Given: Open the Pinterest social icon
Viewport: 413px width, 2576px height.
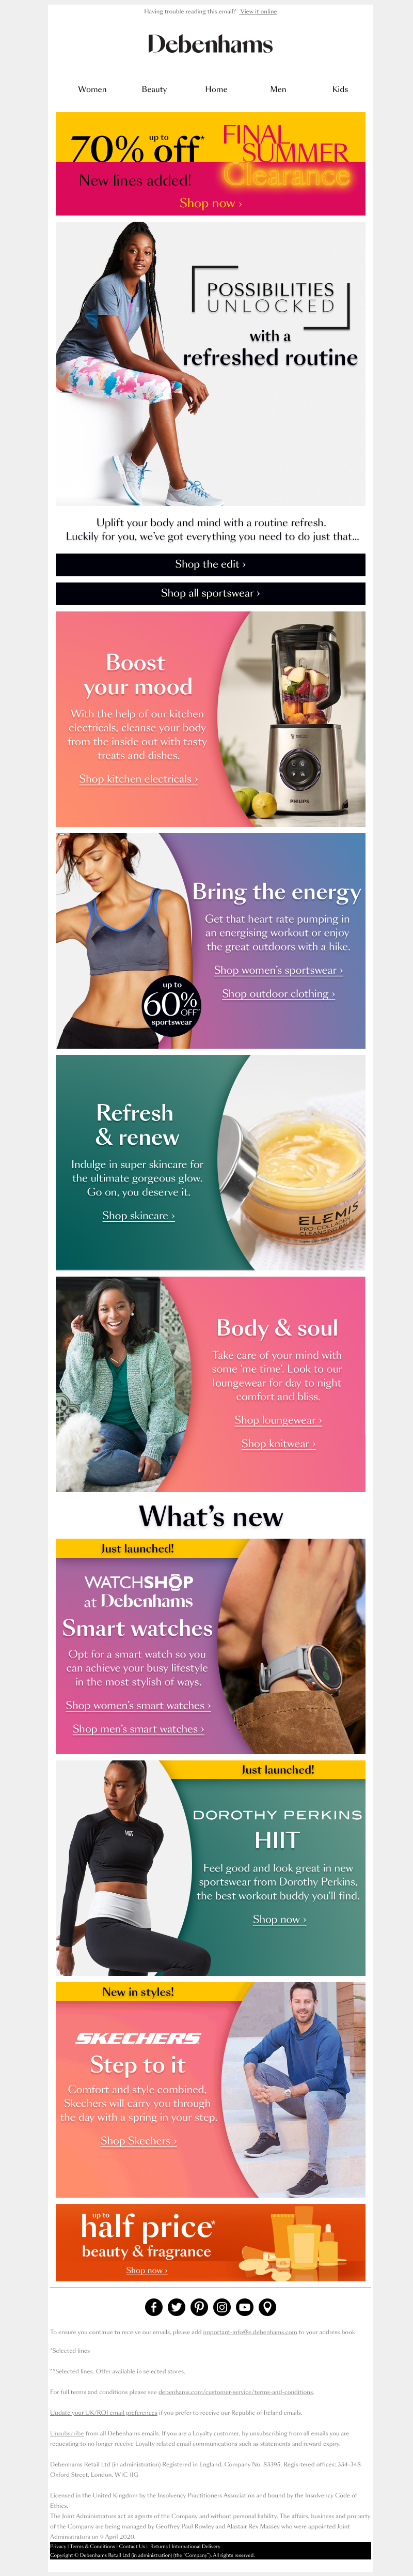Looking at the screenshot, I should coord(199,2307).
